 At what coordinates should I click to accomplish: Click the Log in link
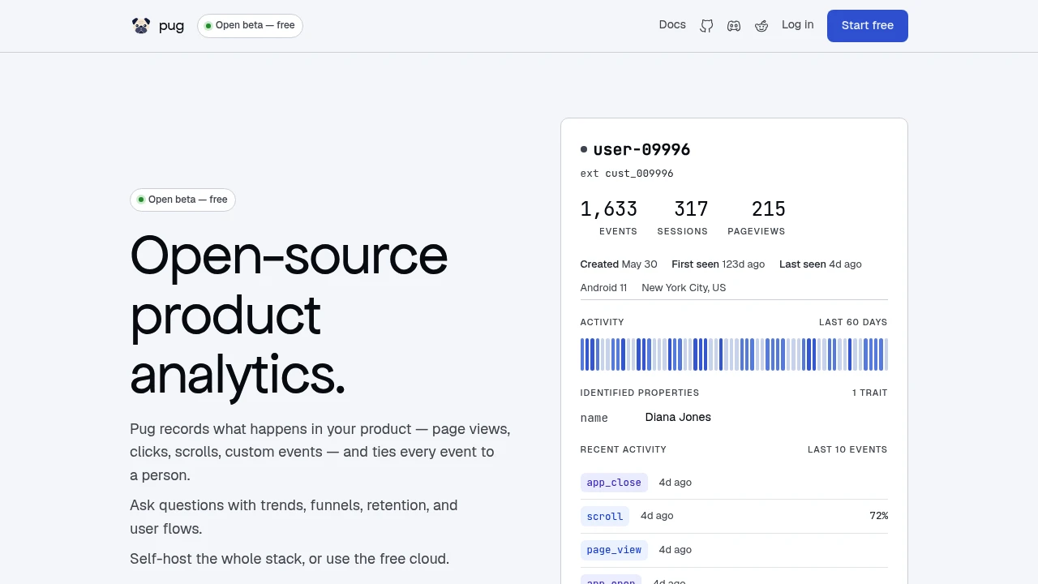pos(797,25)
